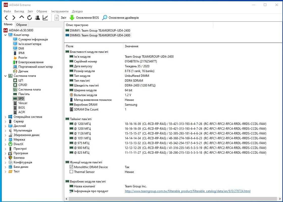The width and height of the screenshot is (283, 202).
Task: Select DIMM1: Team Group TEAMGROUP-UD4-2400 device
Action: coord(98,31)
